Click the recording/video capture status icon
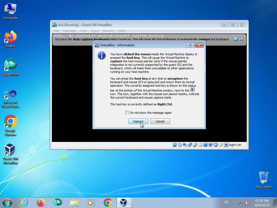Viewport: 277px width, 208px height. 210,145
